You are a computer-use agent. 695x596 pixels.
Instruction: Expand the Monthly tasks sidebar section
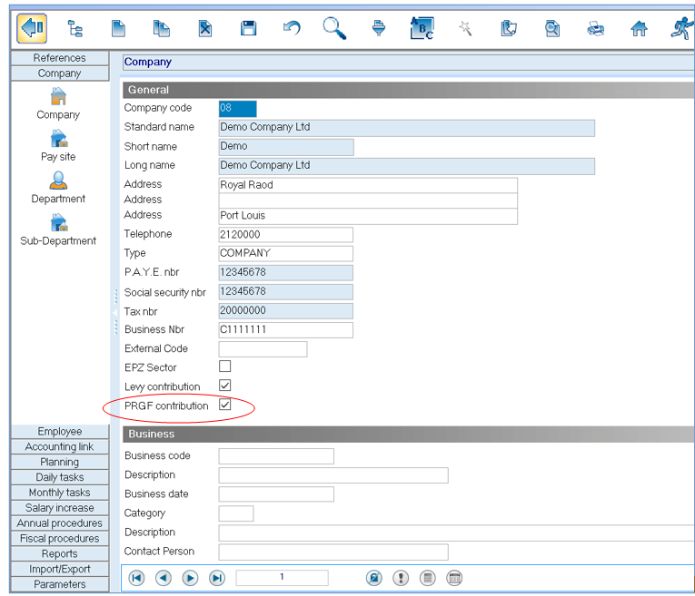[x=60, y=493]
